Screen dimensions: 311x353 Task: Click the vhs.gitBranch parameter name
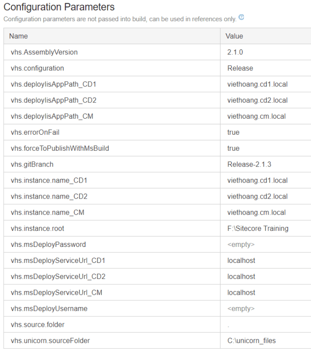tap(32, 164)
